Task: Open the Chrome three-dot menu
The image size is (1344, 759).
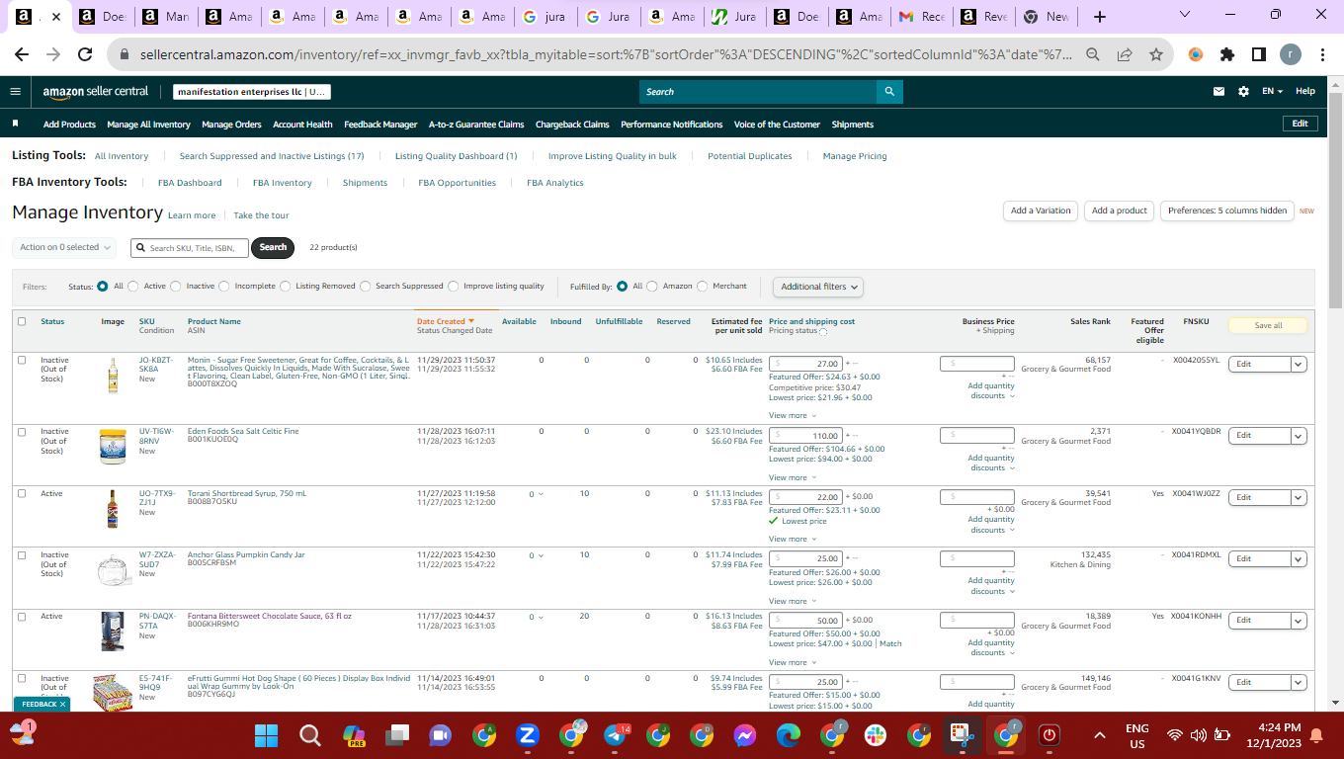Action: [x=1322, y=55]
